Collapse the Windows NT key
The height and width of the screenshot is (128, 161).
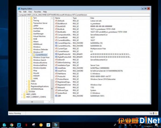point(29,52)
